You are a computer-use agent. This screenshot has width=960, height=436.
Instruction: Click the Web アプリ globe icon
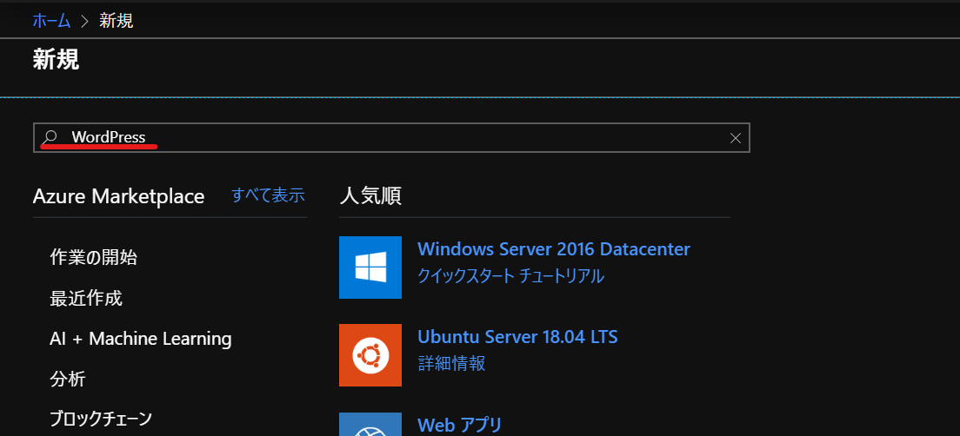370,425
